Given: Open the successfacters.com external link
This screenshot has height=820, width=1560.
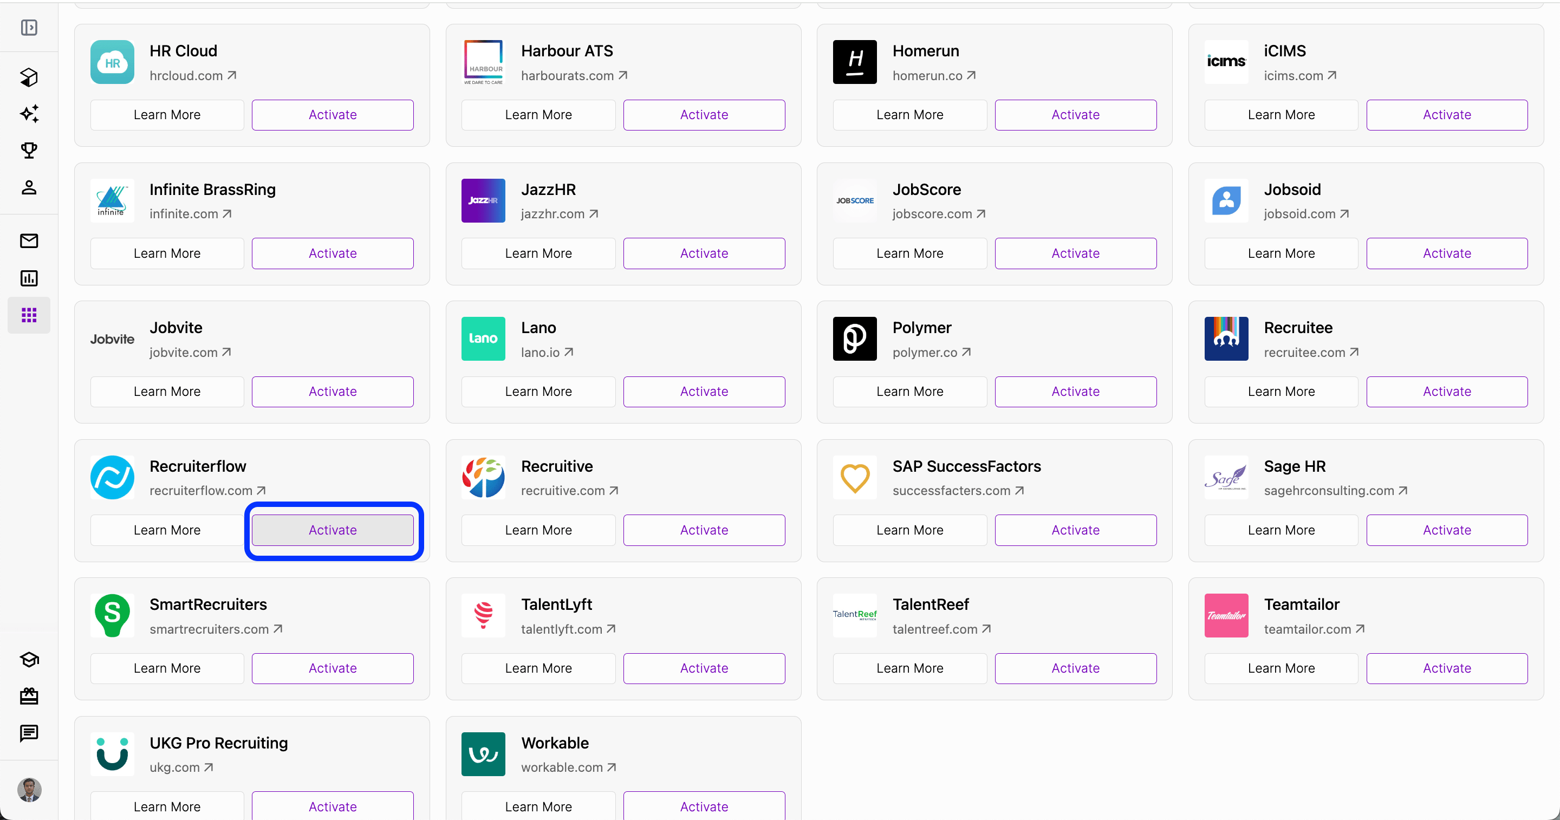Looking at the screenshot, I should (x=958, y=491).
